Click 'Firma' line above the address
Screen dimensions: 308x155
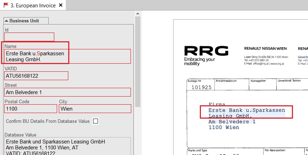click(x=217, y=104)
